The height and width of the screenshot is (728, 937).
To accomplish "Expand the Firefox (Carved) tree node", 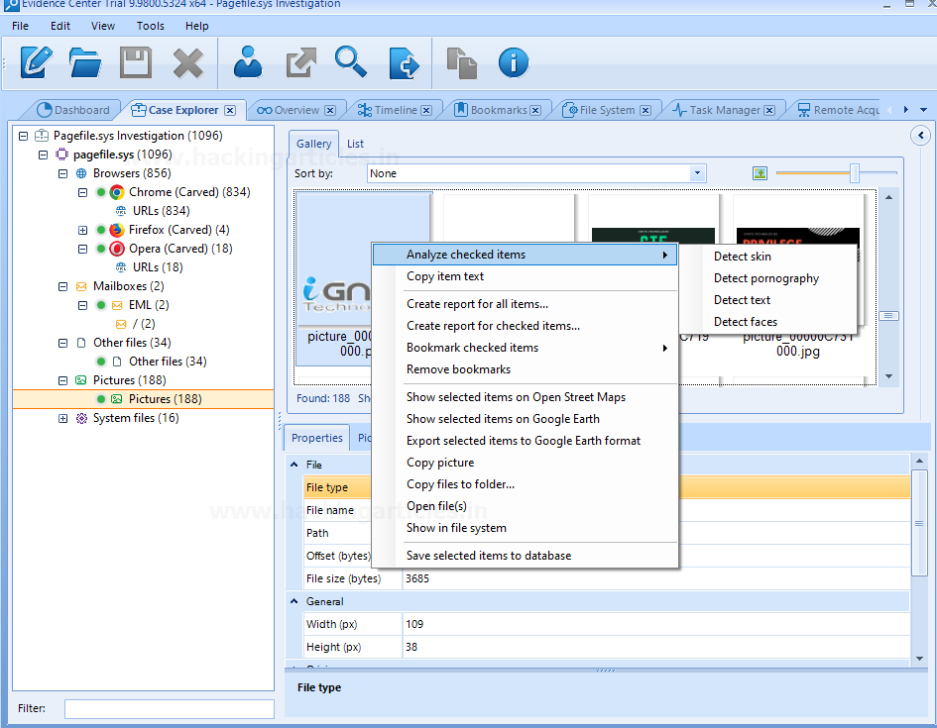I will pyautogui.click(x=83, y=230).
